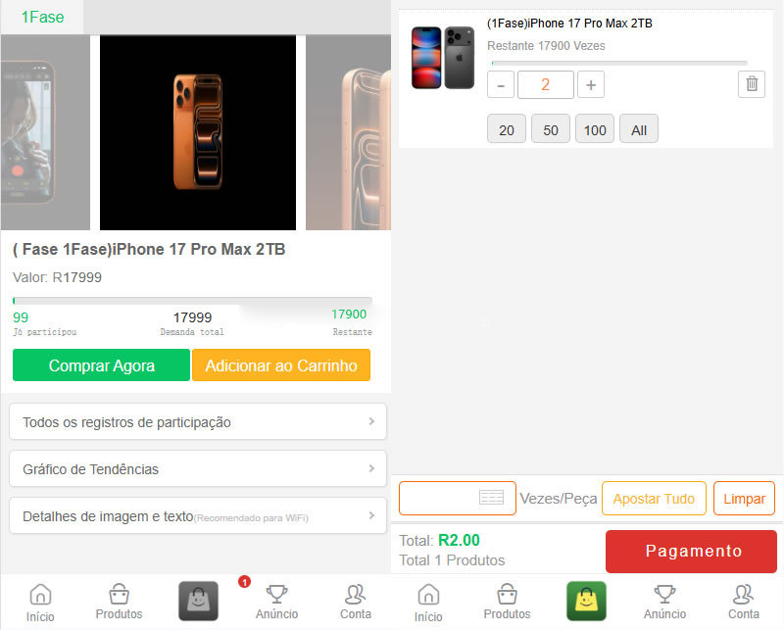Open Anúncio tab in right navigation bar
The height and width of the screenshot is (630, 784).
[664, 602]
